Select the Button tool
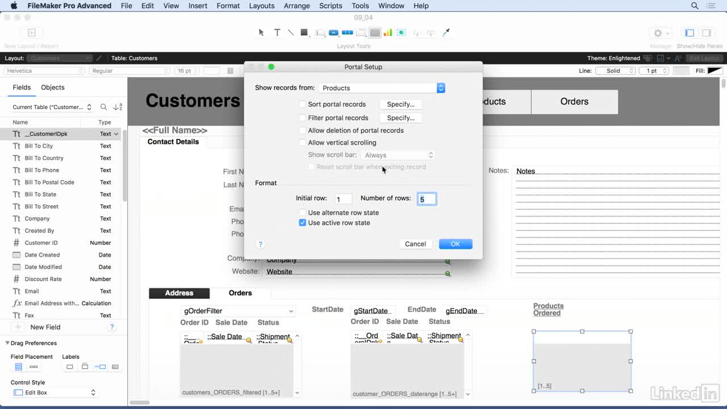727x409 pixels. pyautogui.click(x=333, y=32)
